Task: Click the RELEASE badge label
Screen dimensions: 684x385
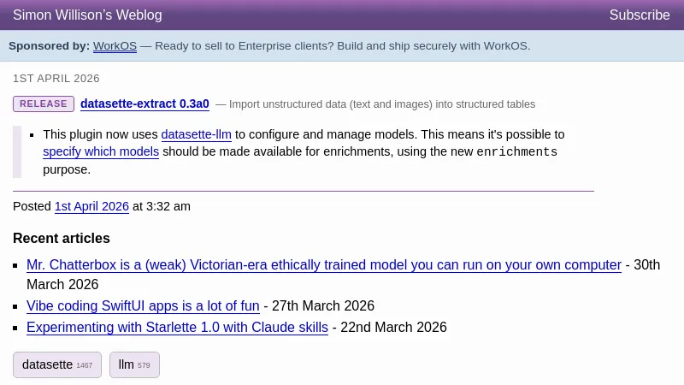Action: point(44,104)
